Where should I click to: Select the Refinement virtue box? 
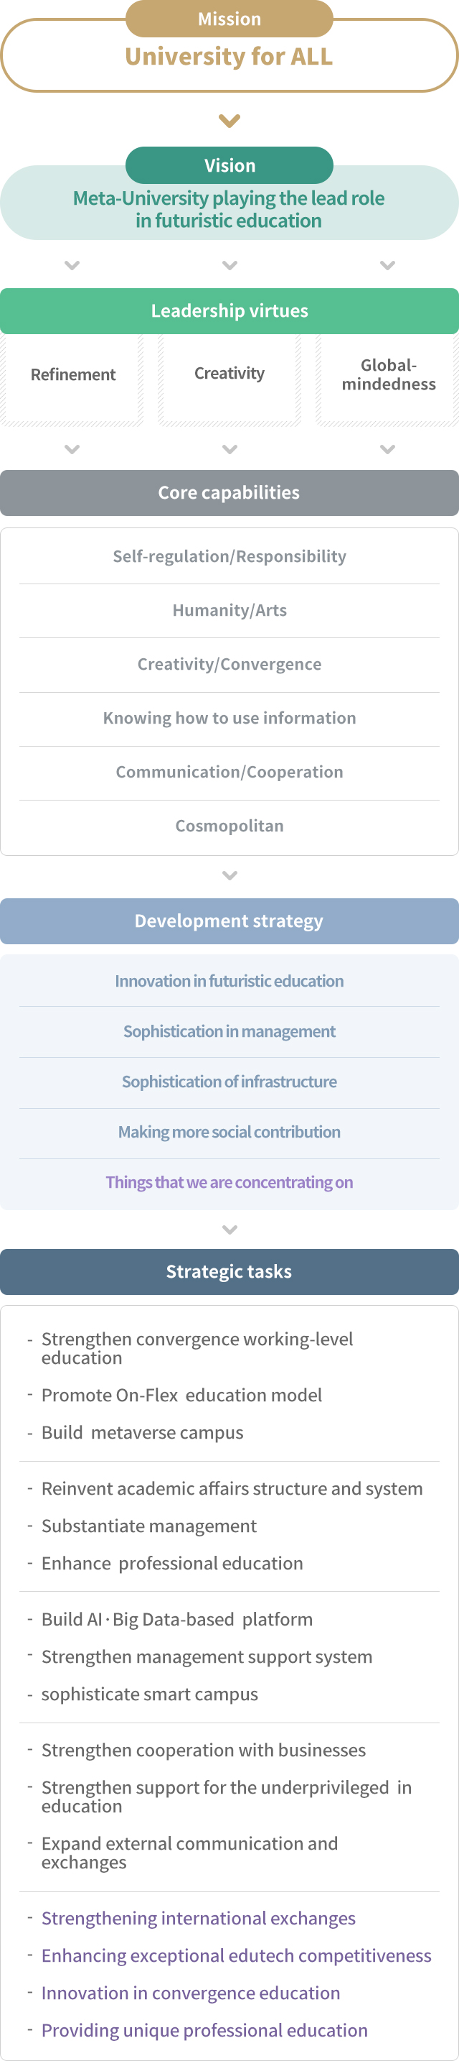72,379
